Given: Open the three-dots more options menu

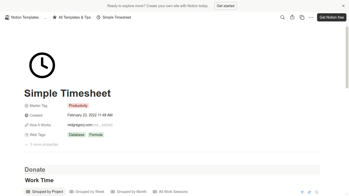Looking at the screenshot, I should click(x=311, y=17).
